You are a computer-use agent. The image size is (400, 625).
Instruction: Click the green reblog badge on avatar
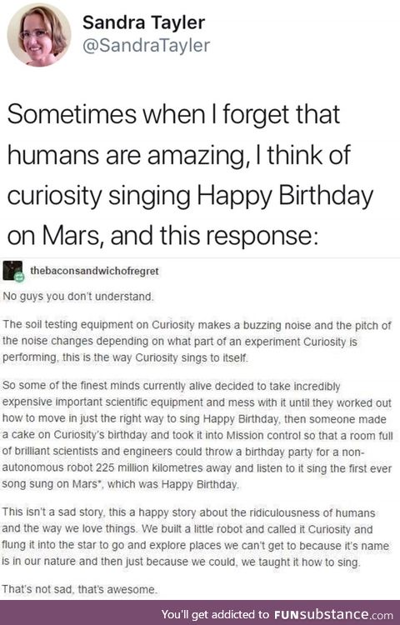pos(18,277)
